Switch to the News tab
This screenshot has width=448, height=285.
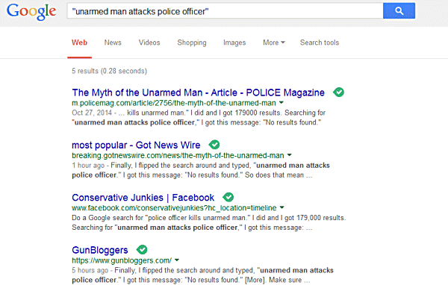tap(113, 43)
